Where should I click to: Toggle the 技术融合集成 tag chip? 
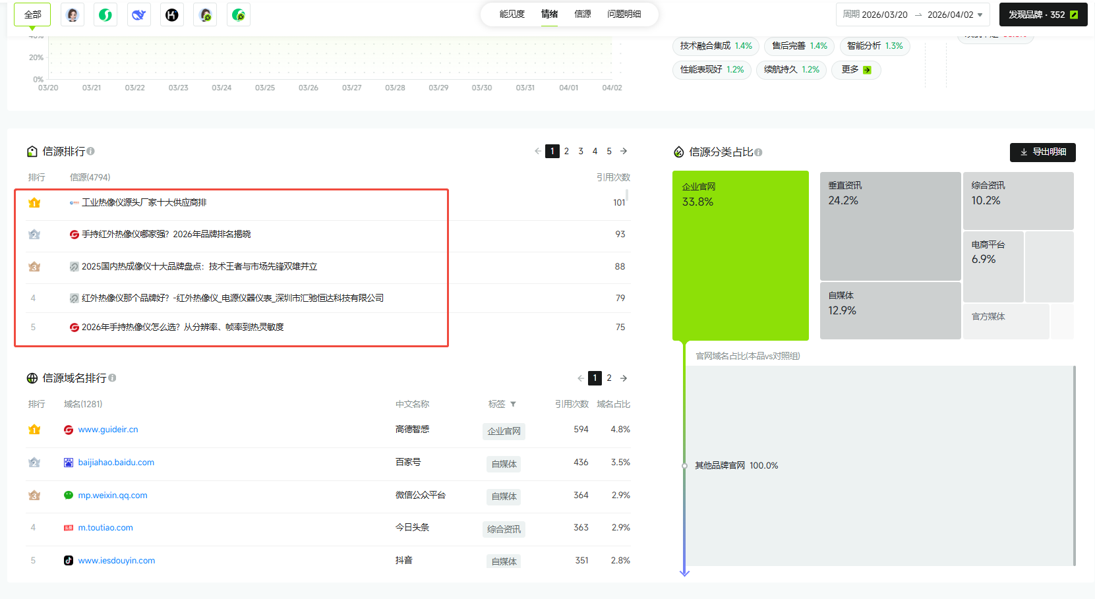(715, 46)
